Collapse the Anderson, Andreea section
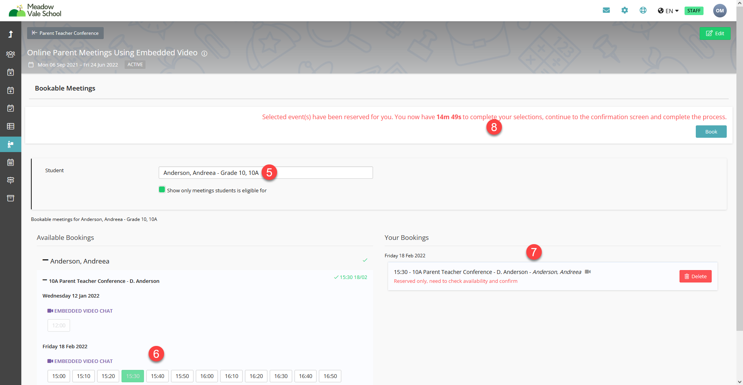 pos(46,260)
